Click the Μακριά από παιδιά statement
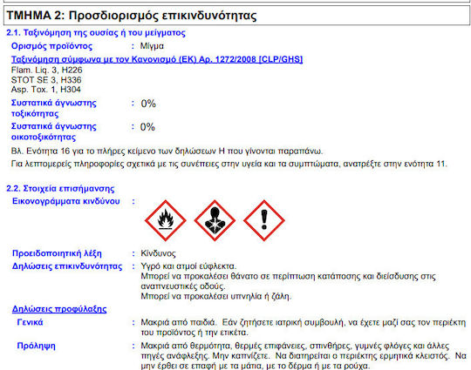This screenshot has width=471, height=370. point(303,327)
